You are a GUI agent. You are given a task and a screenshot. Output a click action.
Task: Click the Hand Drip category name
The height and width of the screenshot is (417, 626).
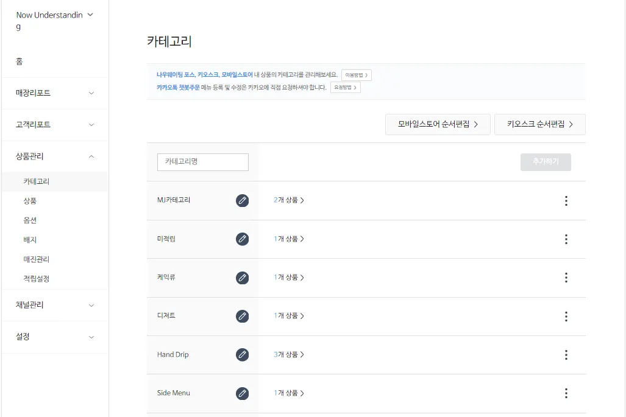[173, 354]
